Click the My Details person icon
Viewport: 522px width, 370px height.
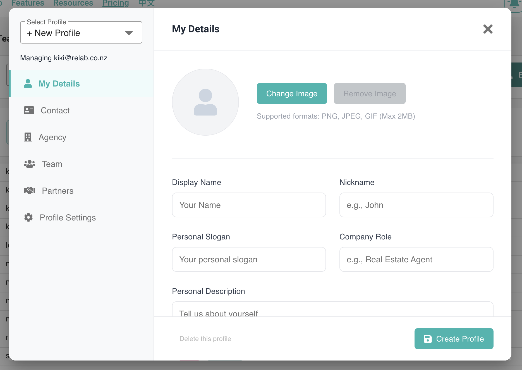[28, 83]
